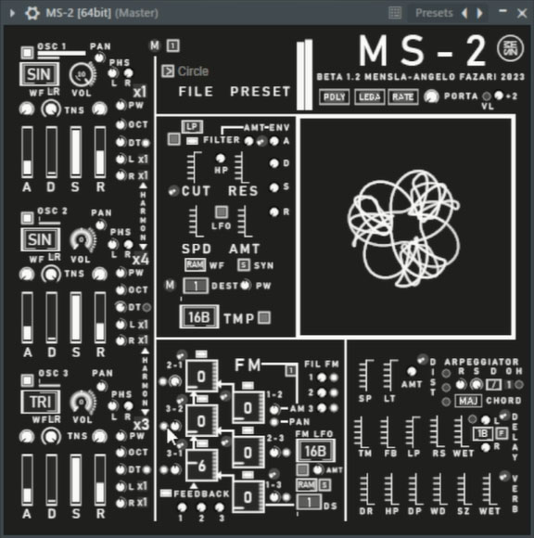Open the FILE menu
Viewport: 534px width, 538px height.
coord(196,92)
